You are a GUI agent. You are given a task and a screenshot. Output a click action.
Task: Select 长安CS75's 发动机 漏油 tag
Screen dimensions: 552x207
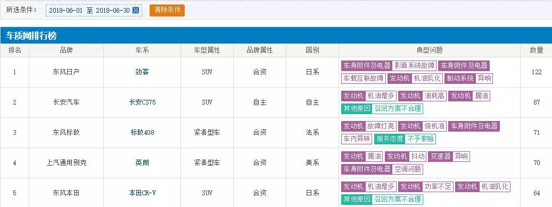(469, 96)
